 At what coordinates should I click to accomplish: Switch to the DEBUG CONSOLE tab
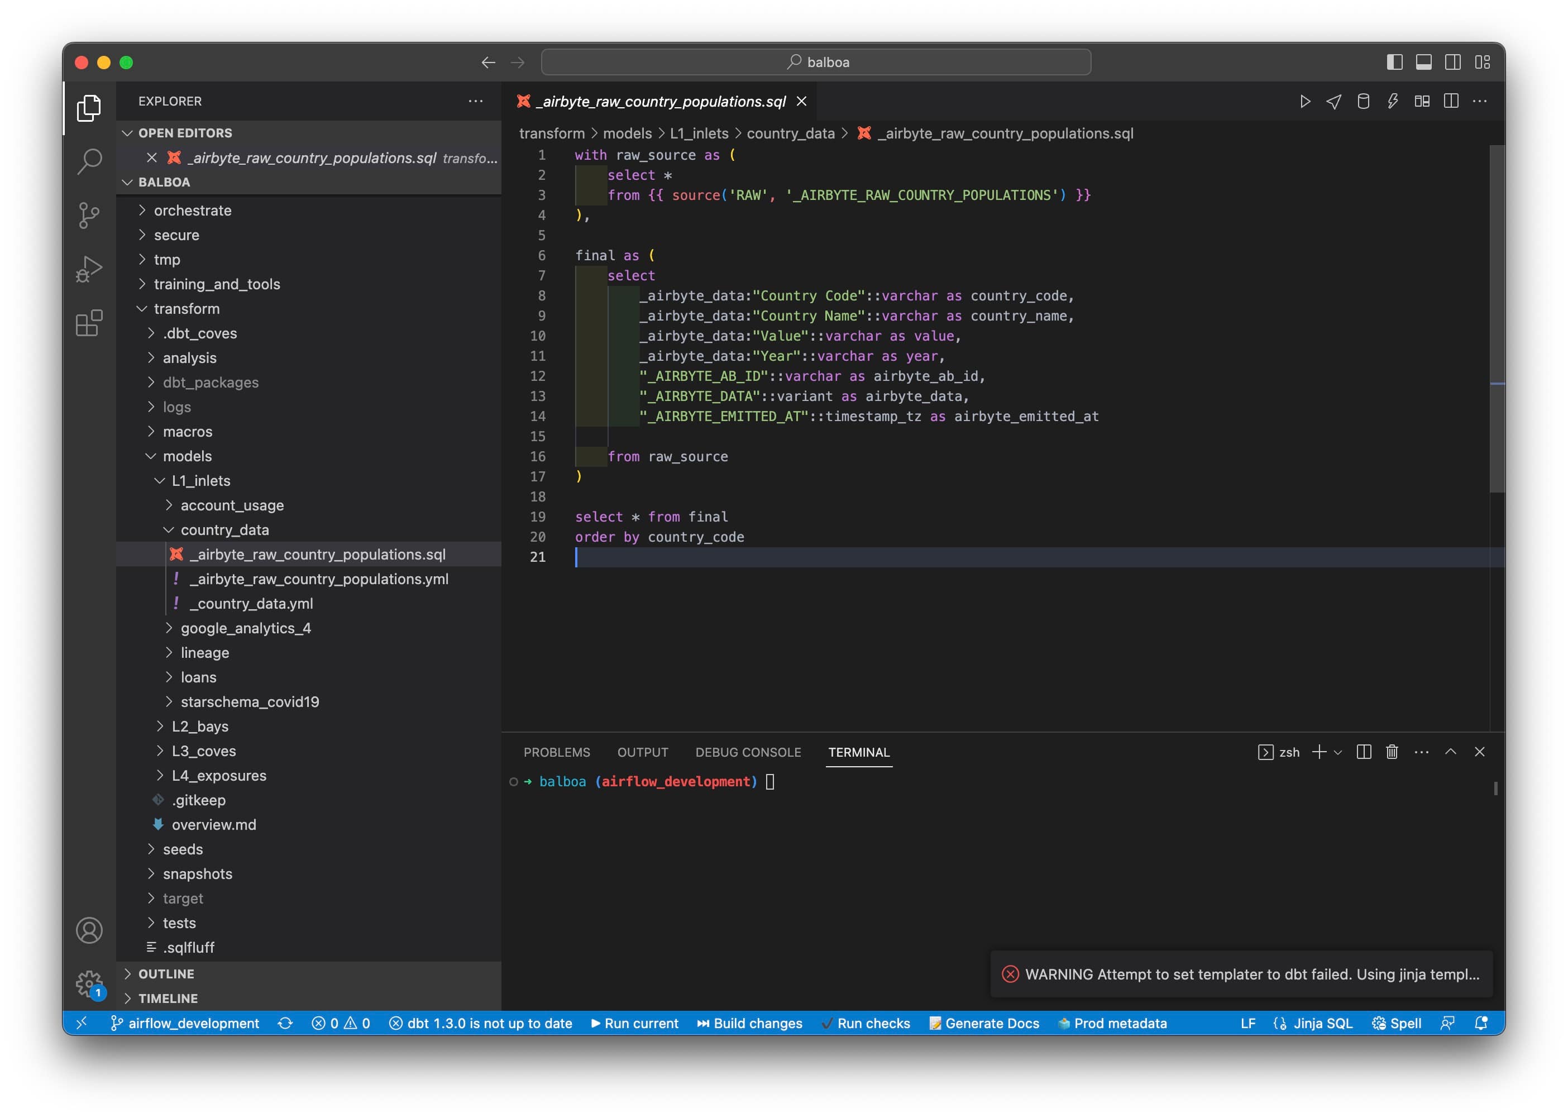tap(748, 752)
